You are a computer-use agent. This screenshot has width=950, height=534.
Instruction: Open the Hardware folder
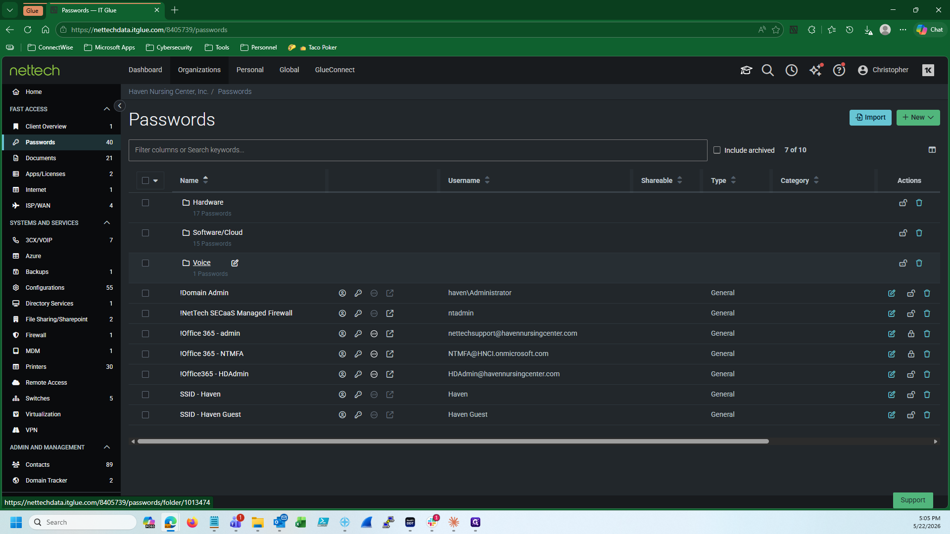pyautogui.click(x=208, y=202)
